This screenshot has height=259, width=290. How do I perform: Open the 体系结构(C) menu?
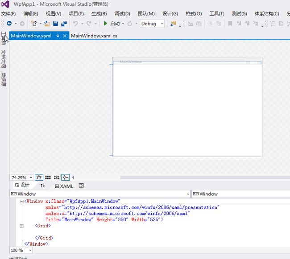point(267,14)
